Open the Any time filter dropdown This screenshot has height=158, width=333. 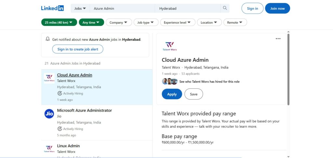click(x=91, y=22)
